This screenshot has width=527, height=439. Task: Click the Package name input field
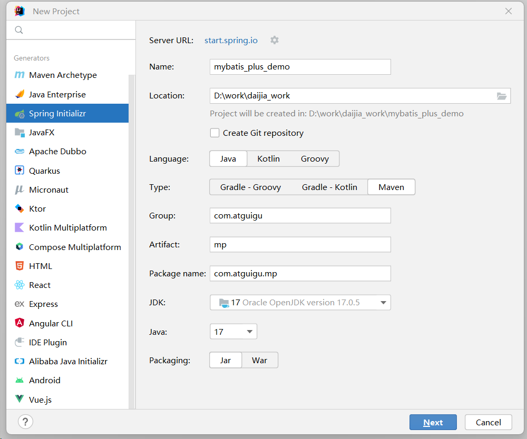point(300,274)
